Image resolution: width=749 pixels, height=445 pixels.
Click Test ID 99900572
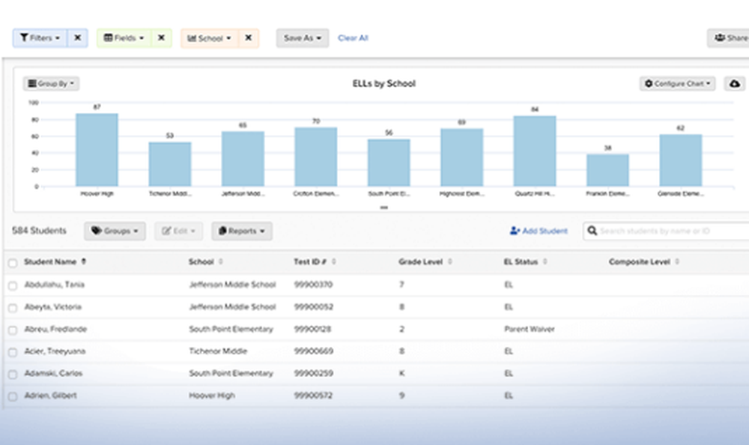tap(313, 396)
